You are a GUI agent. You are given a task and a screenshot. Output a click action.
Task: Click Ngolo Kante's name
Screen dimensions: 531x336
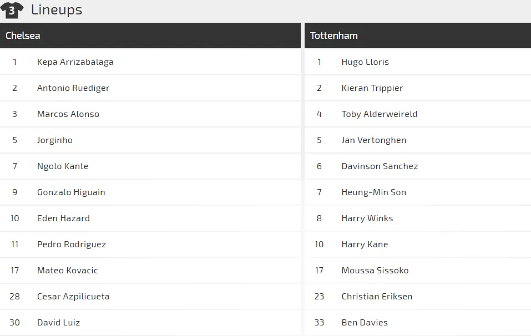(63, 166)
